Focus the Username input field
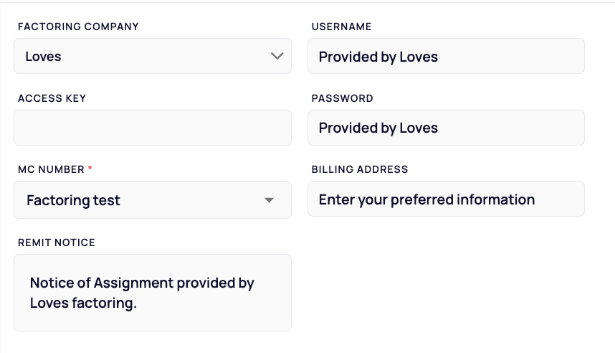Viewport: 615px width, 353px height. coord(446,56)
